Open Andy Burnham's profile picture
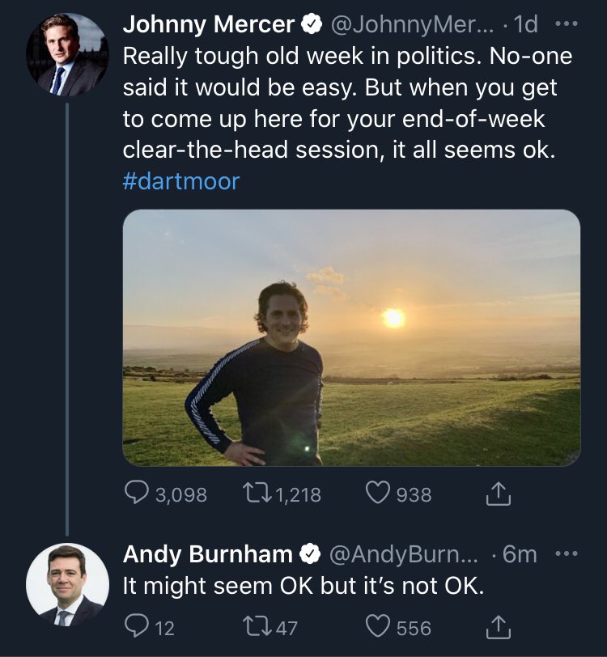Screen dimensions: 607x657 click(67, 584)
